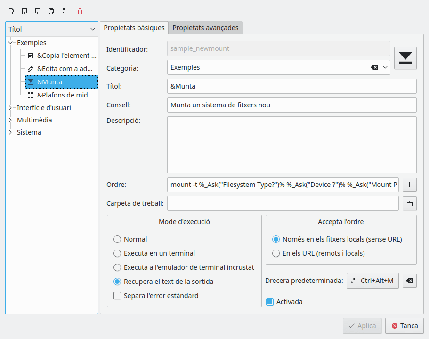Clear the Ctrl+Alt+M default shortcut
Viewport: 429px width, 339px height.
(410, 281)
